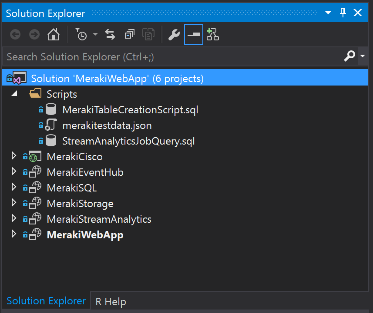373x313 pixels.
Task: Click the database icon of StreamAnalyticsJobQuery.sql
Action: tap(51, 141)
